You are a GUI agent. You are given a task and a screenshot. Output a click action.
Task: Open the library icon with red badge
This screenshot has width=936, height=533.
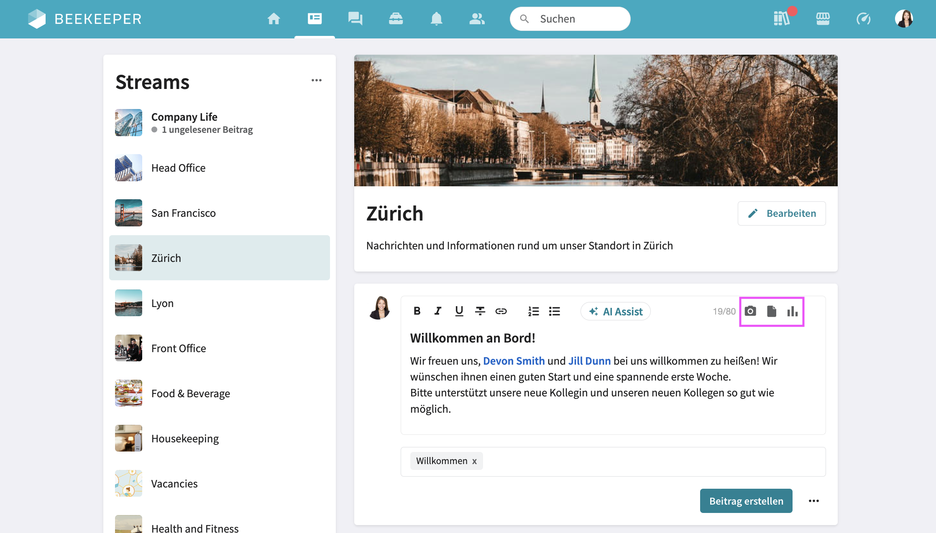(x=781, y=19)
